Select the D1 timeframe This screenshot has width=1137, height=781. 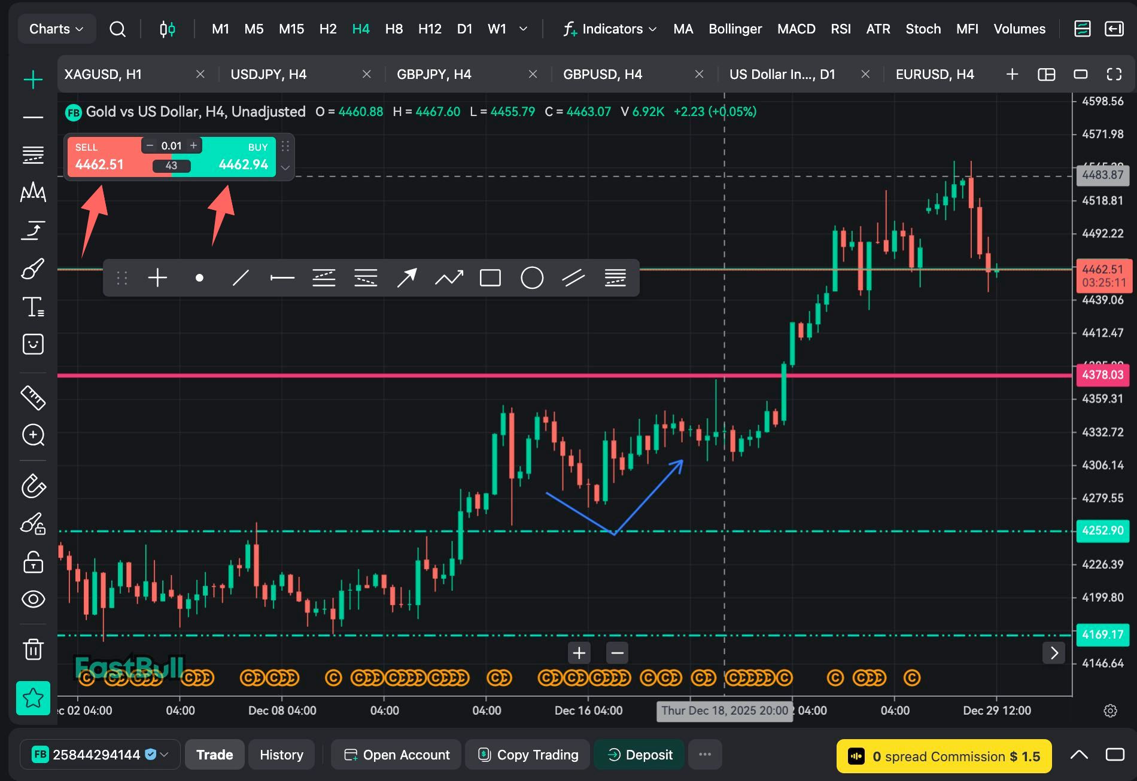pos(464,29)
